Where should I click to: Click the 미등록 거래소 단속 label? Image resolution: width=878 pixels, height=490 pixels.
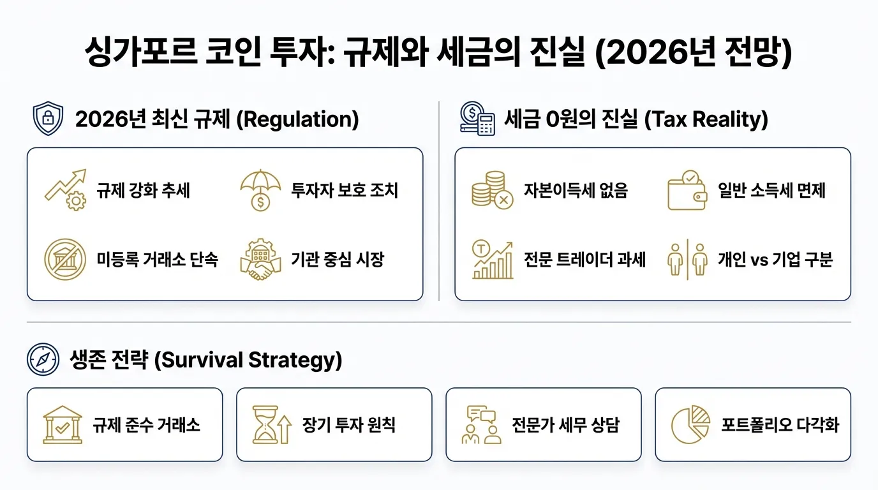click(158, 260)
